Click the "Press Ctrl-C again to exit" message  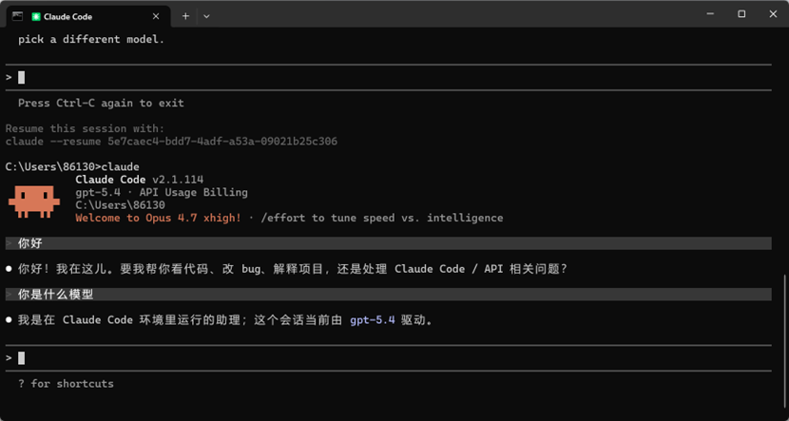101,103
